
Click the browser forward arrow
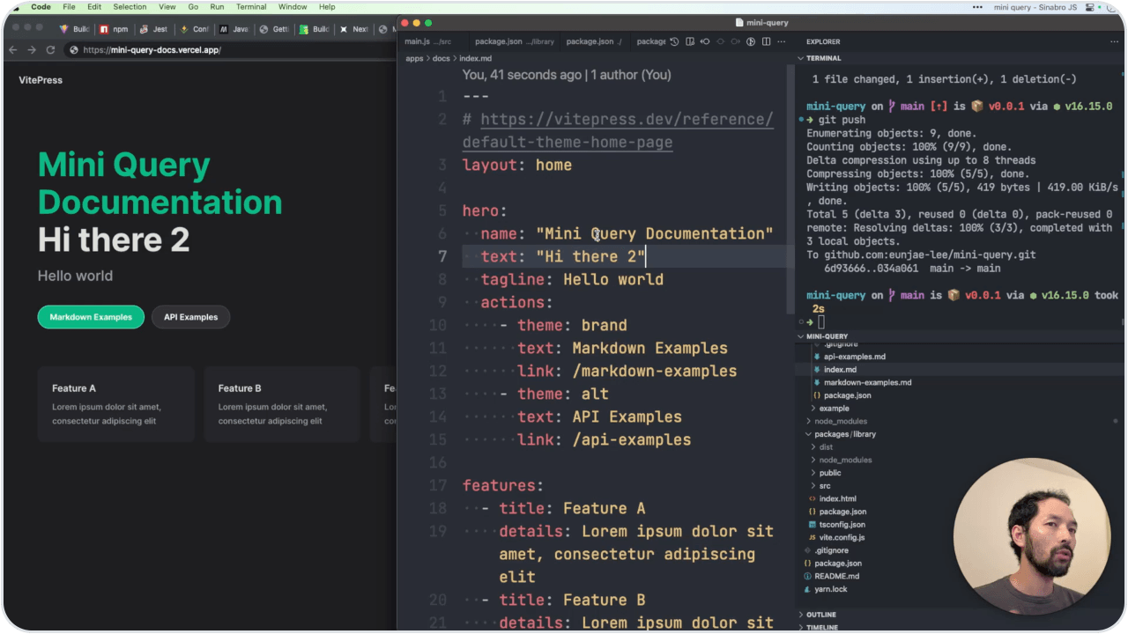click(32, 50)
